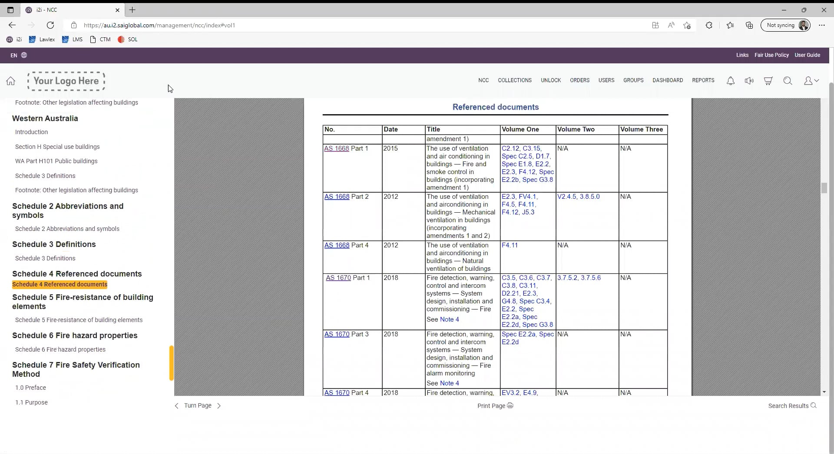Select 1.1 Purpose item

click(31, 402)
